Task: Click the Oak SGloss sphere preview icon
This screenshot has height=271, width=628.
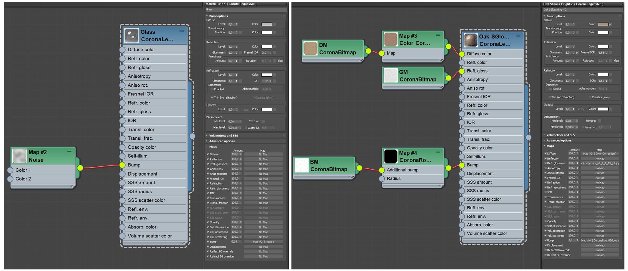Action: coord(471,40)
